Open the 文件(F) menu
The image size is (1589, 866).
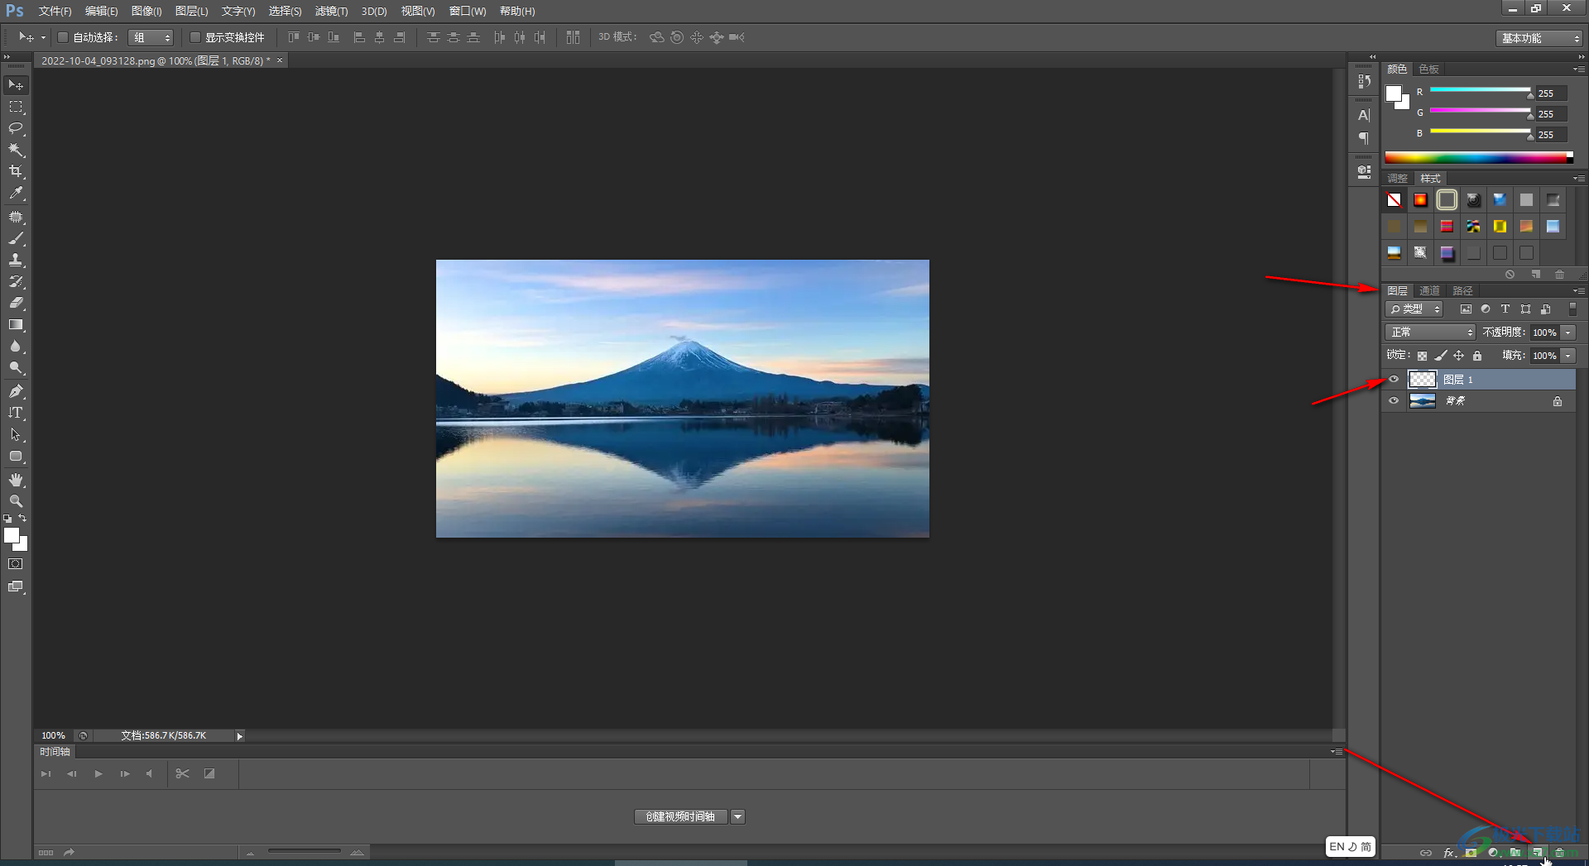coord(55,12)
